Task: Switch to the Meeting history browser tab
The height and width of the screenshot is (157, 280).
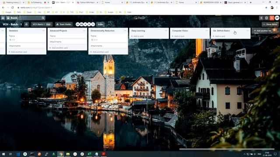Action: tap(14, 3)
